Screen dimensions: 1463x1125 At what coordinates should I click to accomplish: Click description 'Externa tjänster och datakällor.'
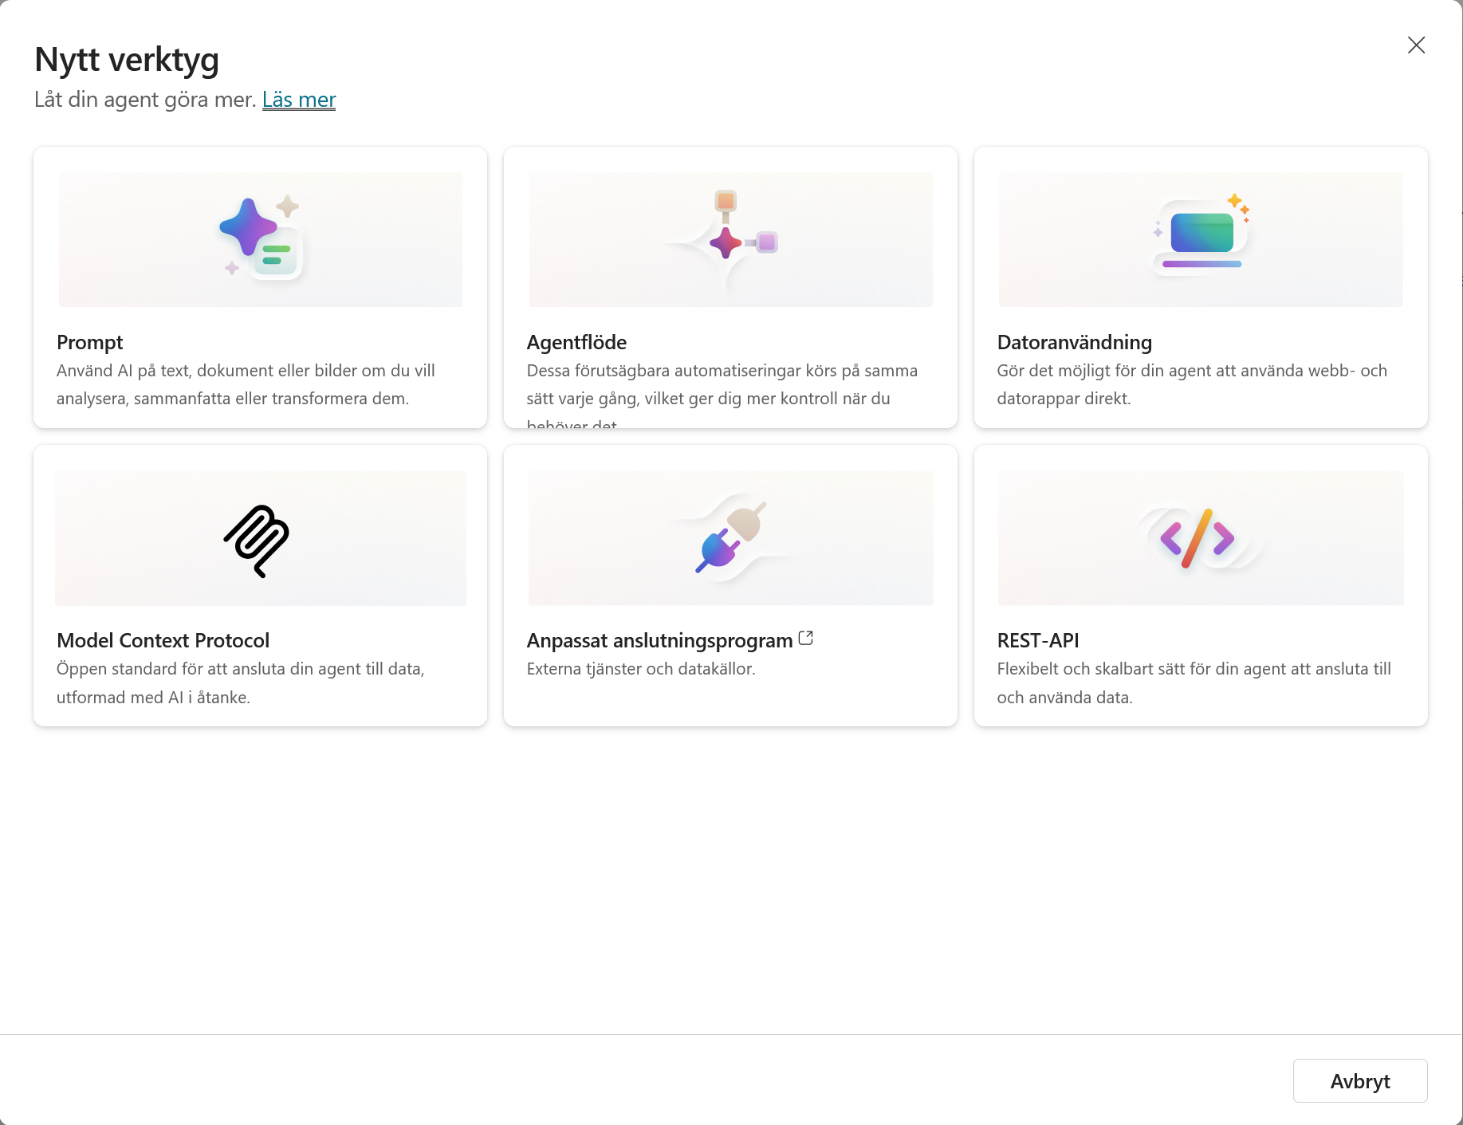pos(640,668)
